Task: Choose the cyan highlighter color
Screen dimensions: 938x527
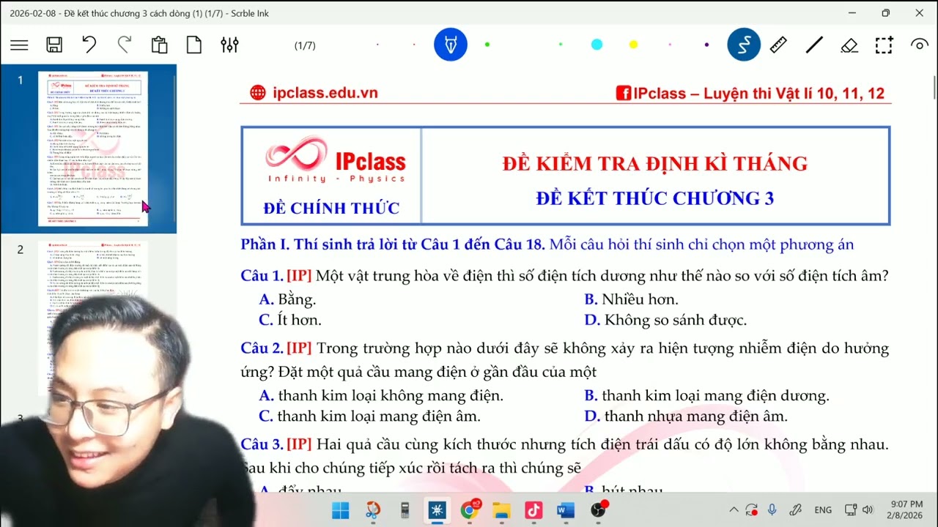Action: 597,45
